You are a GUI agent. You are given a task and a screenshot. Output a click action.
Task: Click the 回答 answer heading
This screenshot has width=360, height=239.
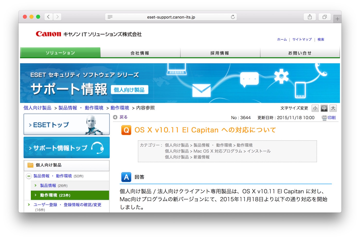(x=139, y=177)
